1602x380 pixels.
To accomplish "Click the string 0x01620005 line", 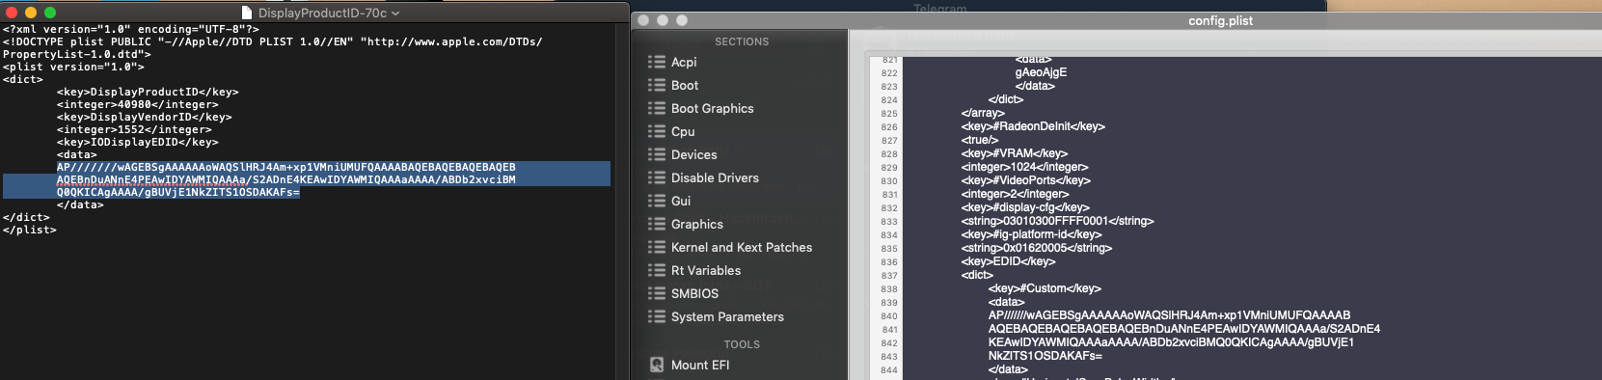I will (x=1037, y=248).
